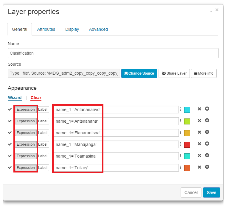This screenshot has height=208, width=225.
Task: Close the Layer properties dialog
Action: [217, 10]
